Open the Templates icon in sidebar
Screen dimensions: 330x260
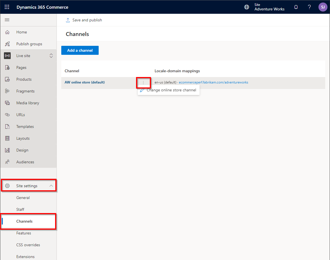[7, 126]
